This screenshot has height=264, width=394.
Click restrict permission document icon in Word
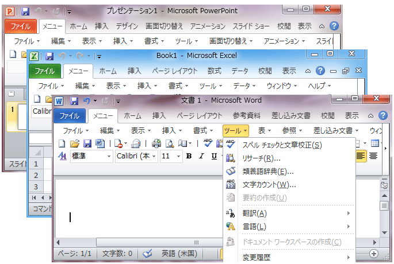[x=118, y=143]
